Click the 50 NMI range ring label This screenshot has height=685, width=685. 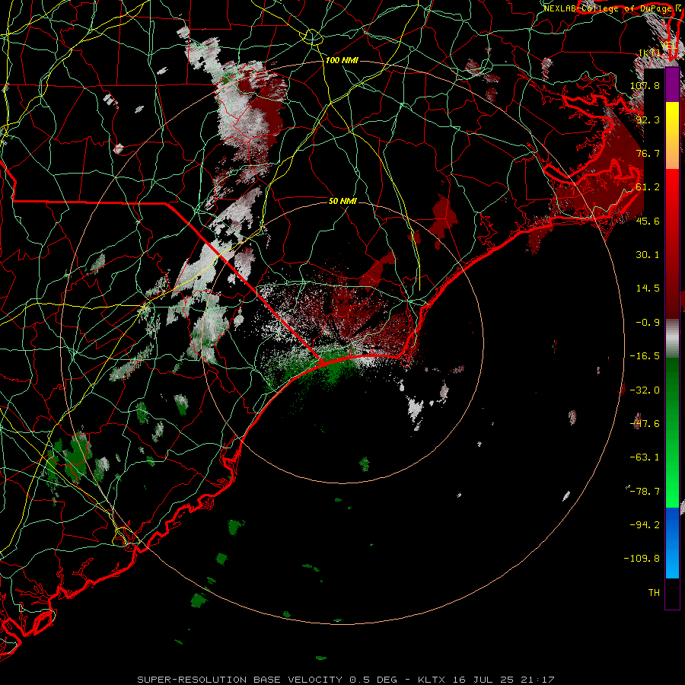coord(342,201)
